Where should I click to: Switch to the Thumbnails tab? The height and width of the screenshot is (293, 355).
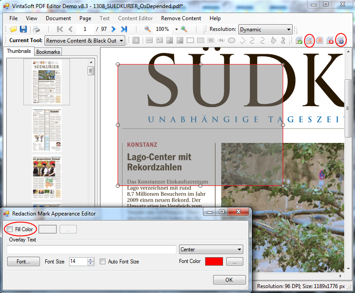pyautogui.click(x=19, y=51)
